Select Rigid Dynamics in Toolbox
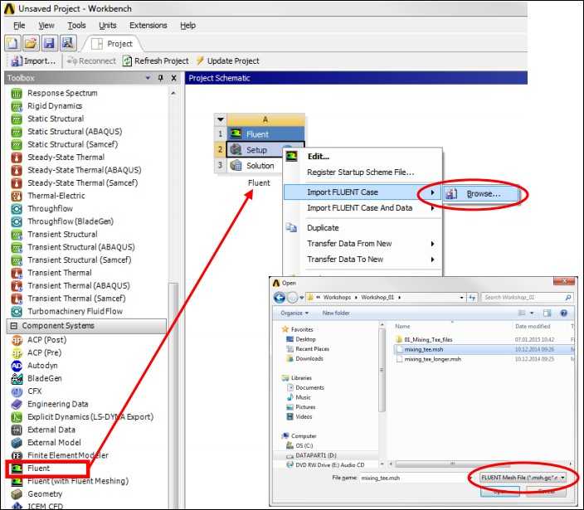Screen dimensions: 584x510 click(55, 106)
